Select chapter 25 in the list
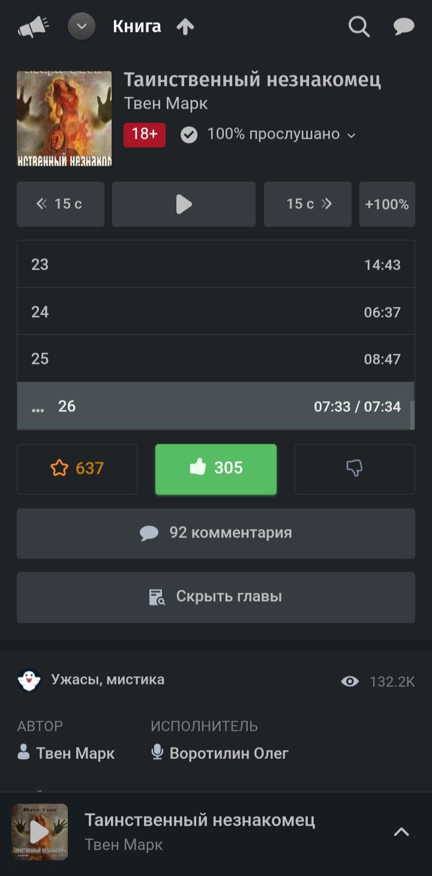The image size is (432, 876). (216, 359)
